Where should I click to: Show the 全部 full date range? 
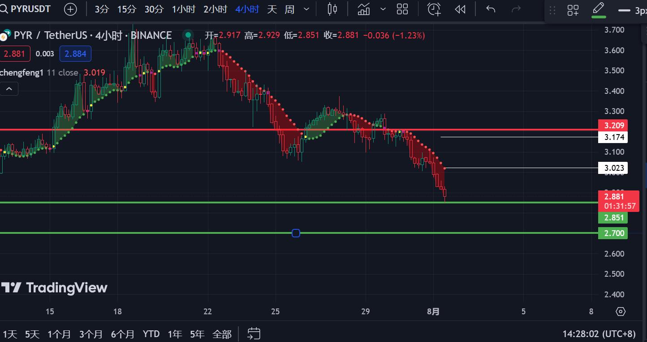coord(222,334)
